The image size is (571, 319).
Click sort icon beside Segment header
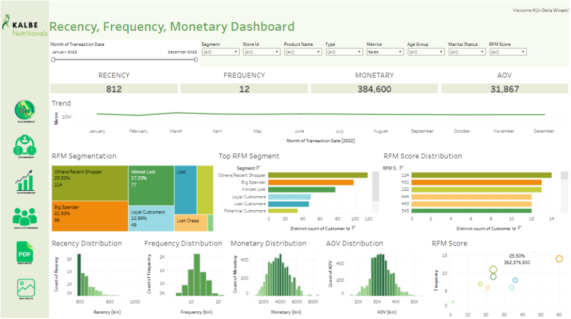point(259,168)
